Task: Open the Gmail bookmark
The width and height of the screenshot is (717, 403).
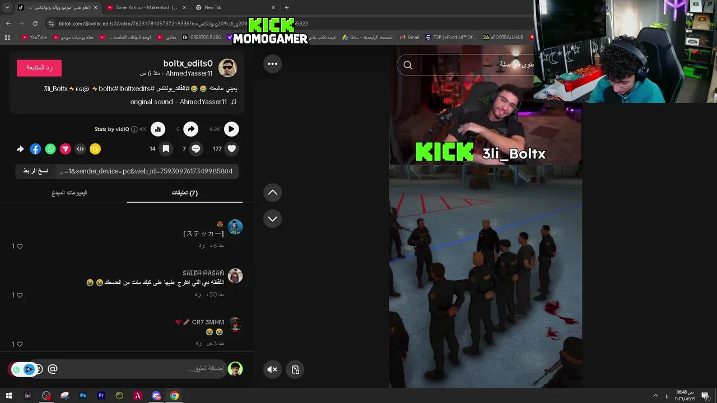Action: pyautogui.click(x=409, y=38)
